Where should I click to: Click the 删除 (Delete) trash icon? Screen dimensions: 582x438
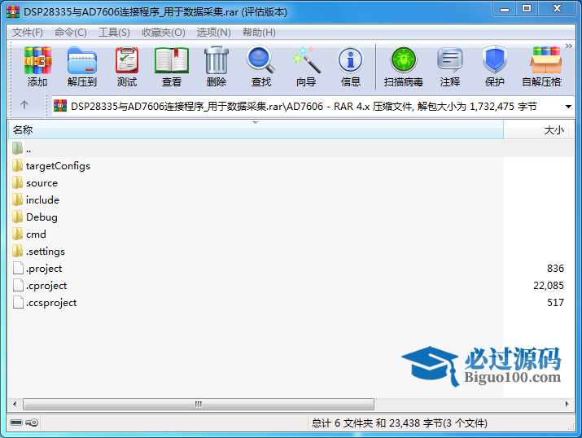click(217, 60)
